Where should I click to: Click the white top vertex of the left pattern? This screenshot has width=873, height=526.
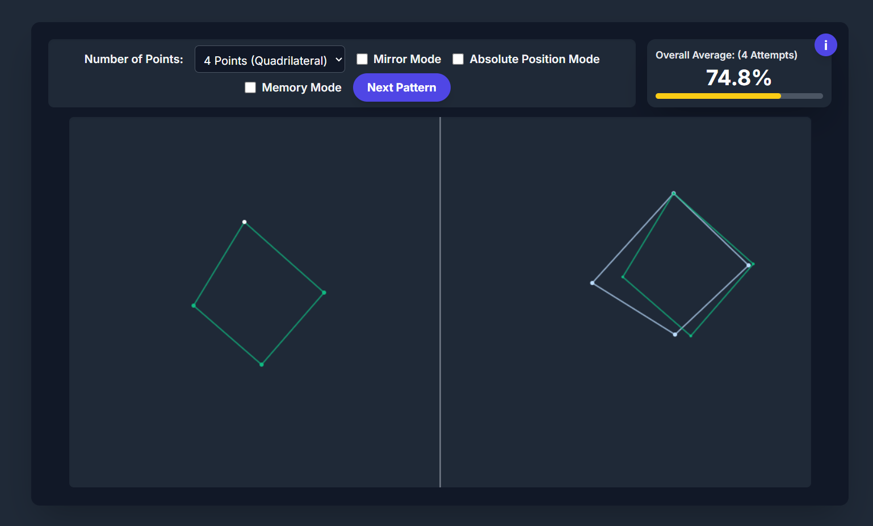(245, 222)
